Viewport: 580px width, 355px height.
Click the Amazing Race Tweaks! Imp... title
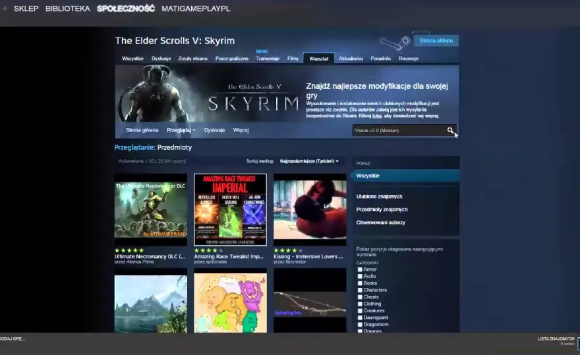[x=229, y=256]
